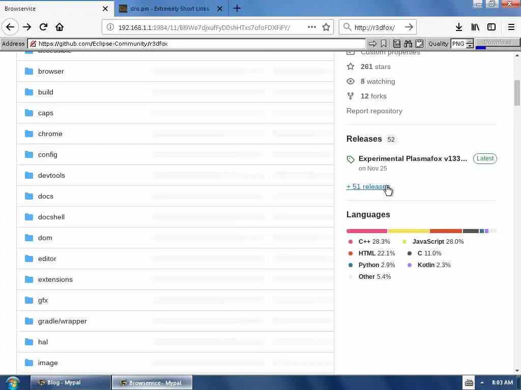Open the page actions three-dot menu
521x390 pixels.
point(312,27)
